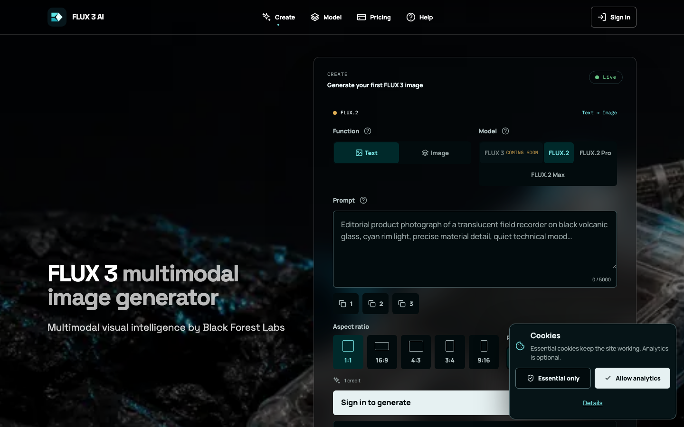Go to the Pricing page

[x=374, y=17]
